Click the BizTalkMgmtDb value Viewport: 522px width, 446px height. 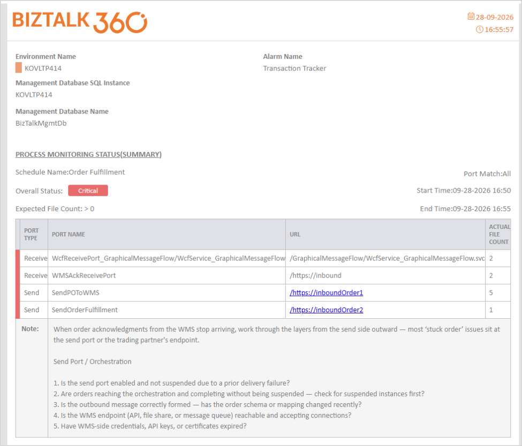[x=41, y=124]
